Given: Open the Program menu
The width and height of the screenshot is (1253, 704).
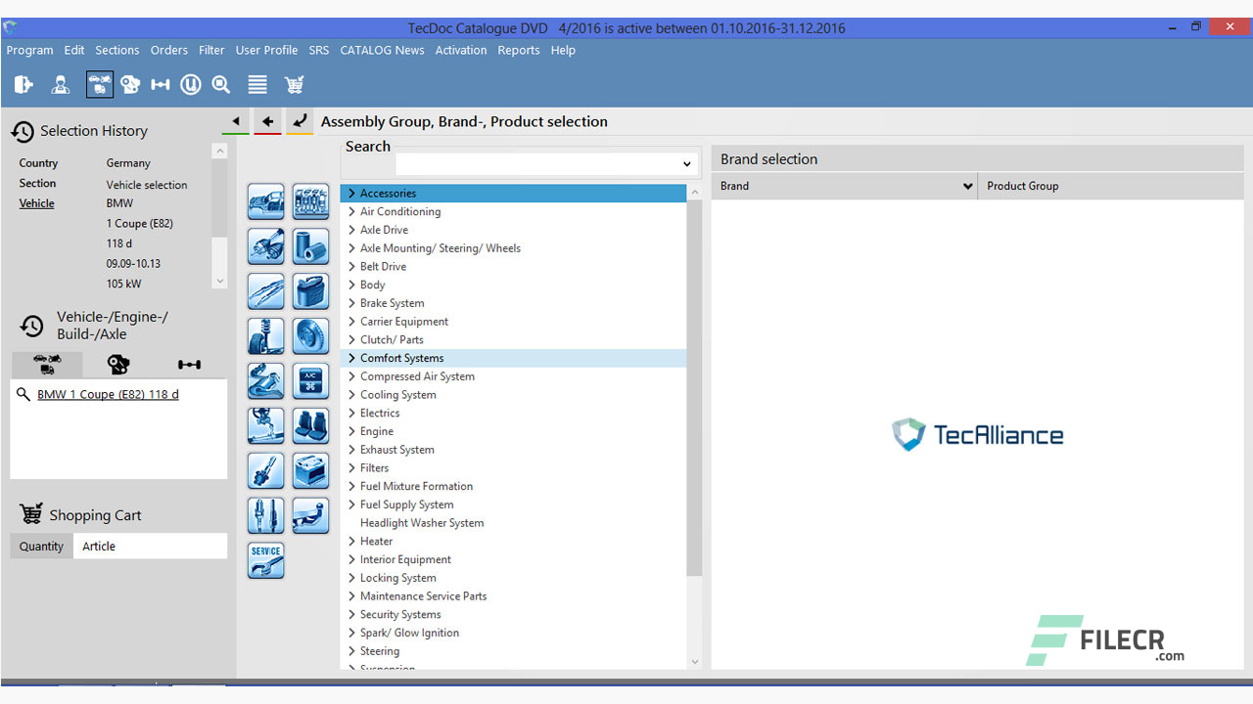Looking at the screenshot, I should click(x=29, y=50).
